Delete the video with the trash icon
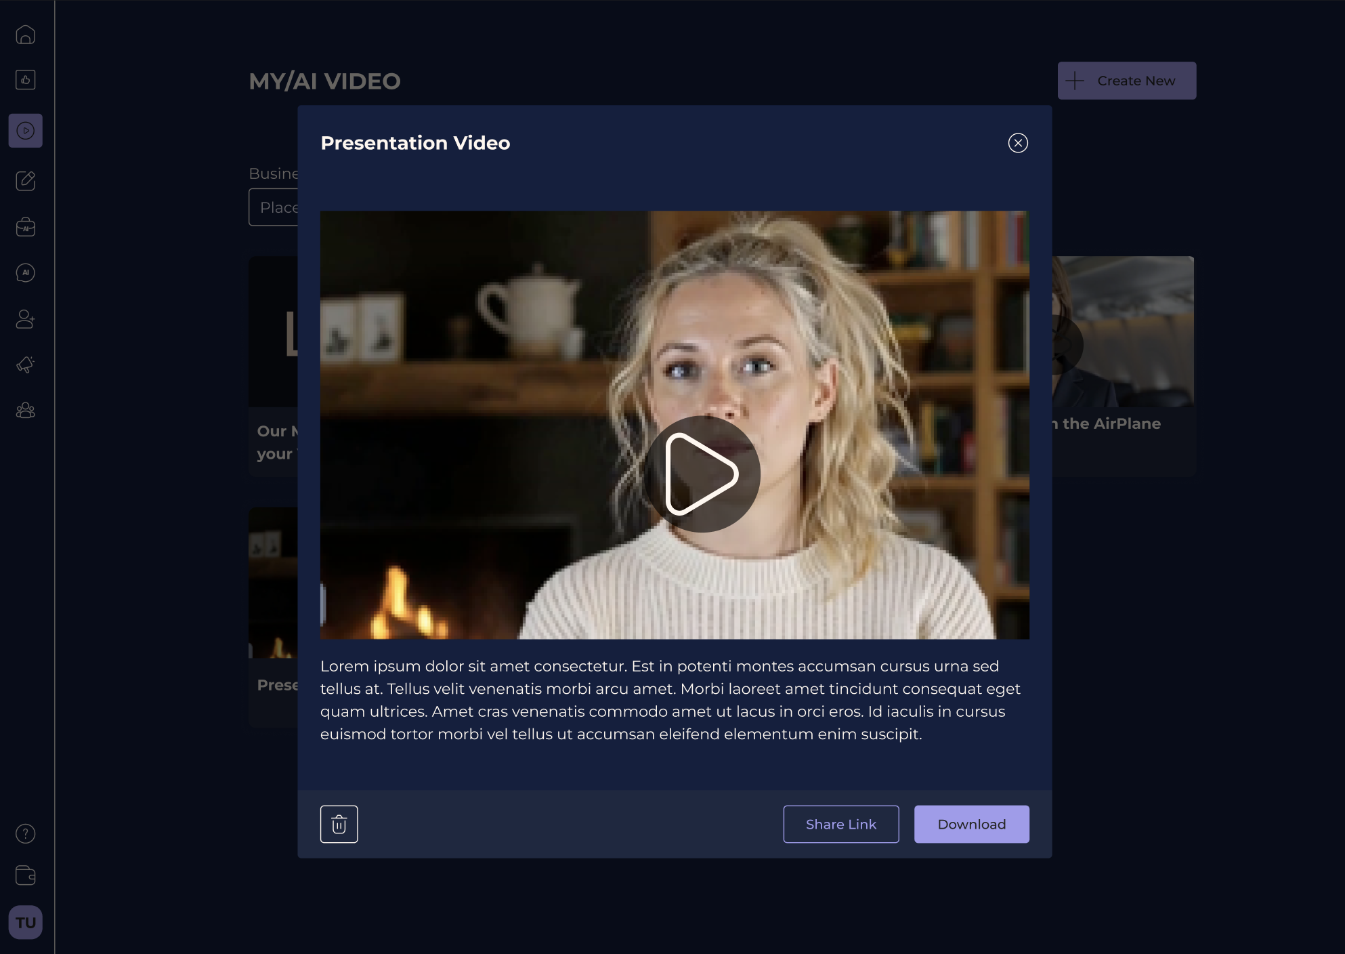This screenshot has height=954, width=1345. 339,824
